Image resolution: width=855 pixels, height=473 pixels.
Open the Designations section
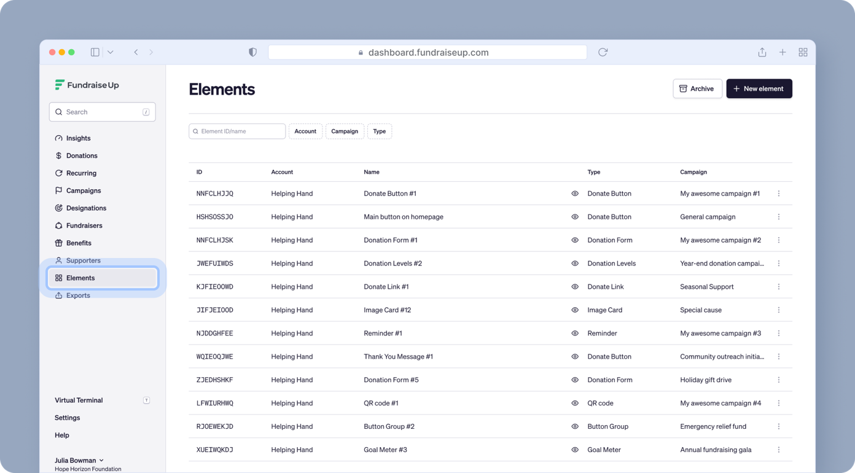tap(85, 208)
